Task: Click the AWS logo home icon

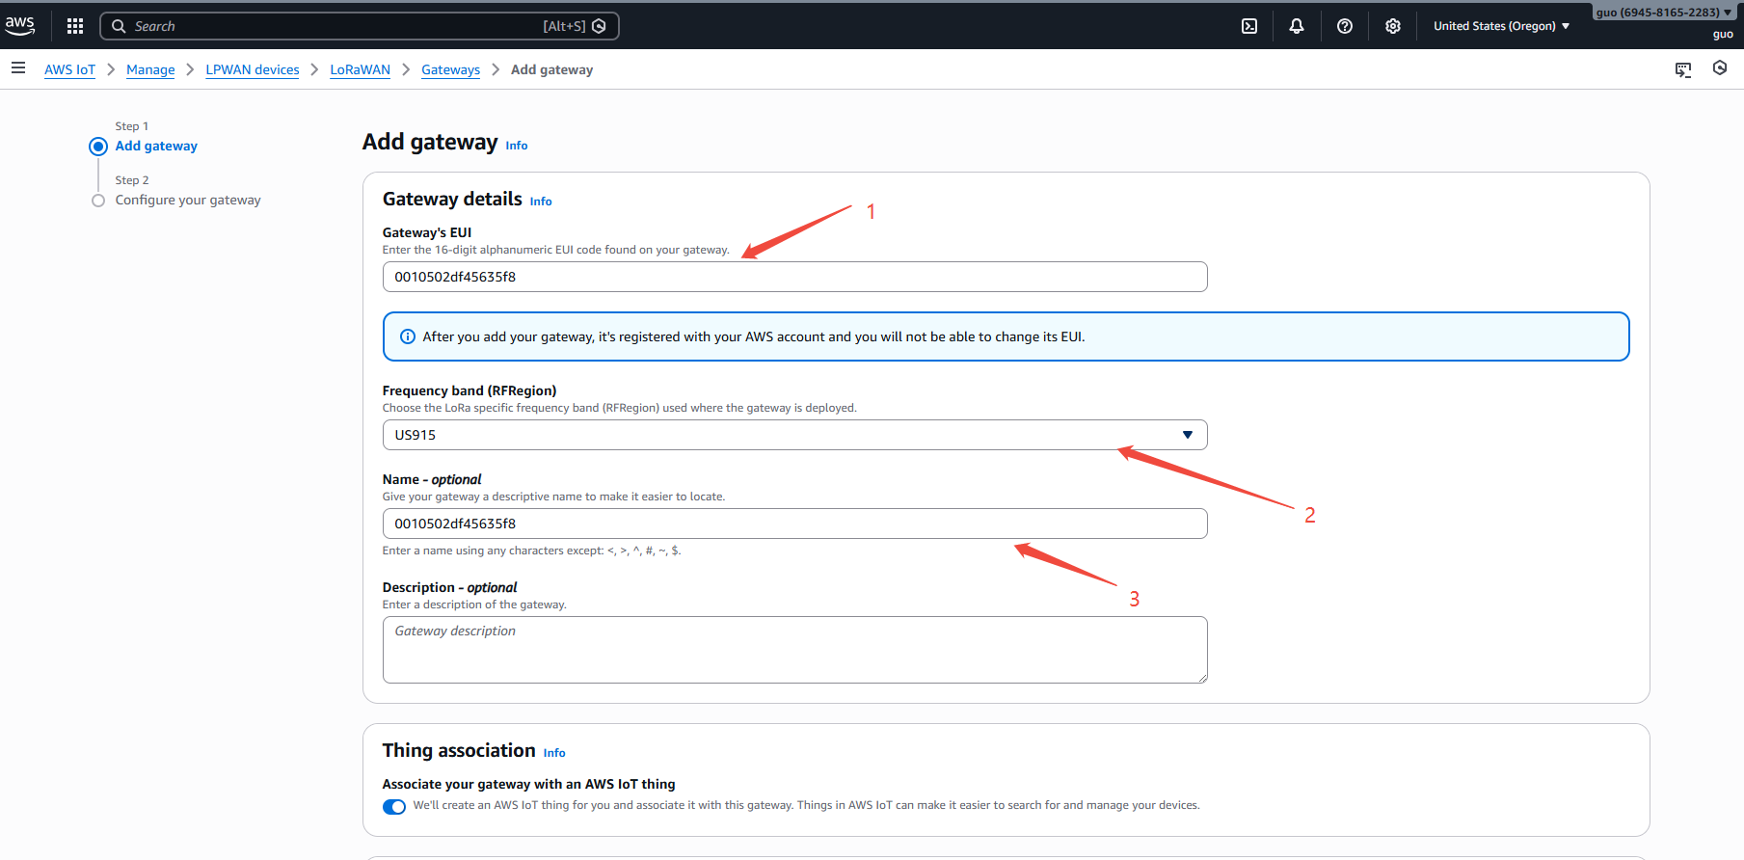Action: click(19, 25)
